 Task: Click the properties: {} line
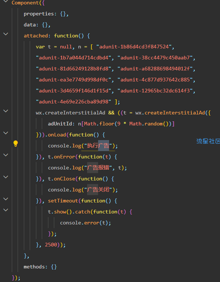pyautogui.click(x=46, y=14)
